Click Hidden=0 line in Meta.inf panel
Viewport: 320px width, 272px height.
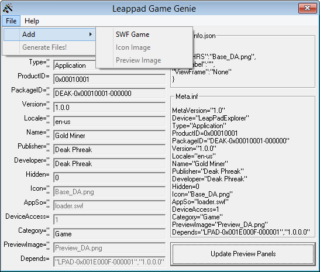185,187
